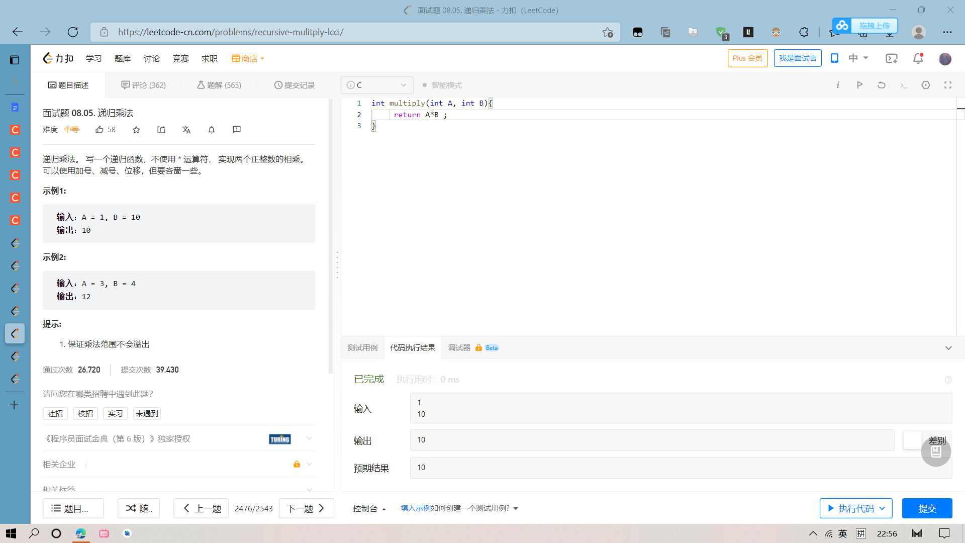Open 题解 (565) solutions tab
The height and width of the screenshot is (543, 965).
pyautogui.click(x=219, y=85)
